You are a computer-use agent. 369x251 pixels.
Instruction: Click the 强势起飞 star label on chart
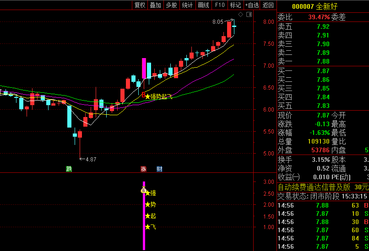[x=159, y=96]
